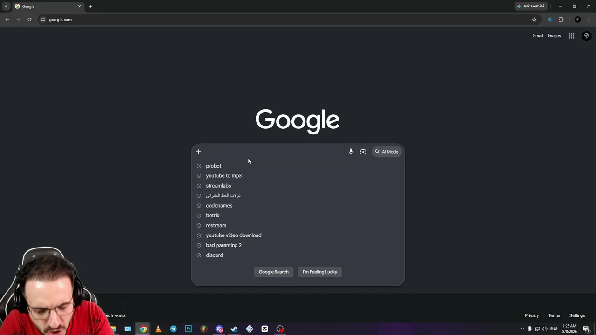This screenshot has height=335, width=596.
Task: Click the blue extension icon beside the star
Action: pyautogui.click(x=549, y=20)
